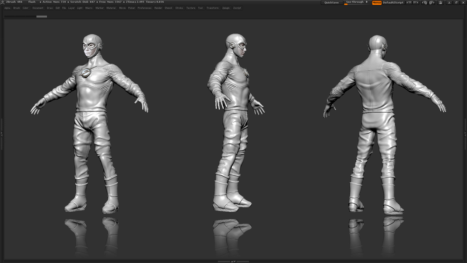The width and height of the screenshot is (467, 263).
Task: Open the Document menu
Action: (38, 8)
